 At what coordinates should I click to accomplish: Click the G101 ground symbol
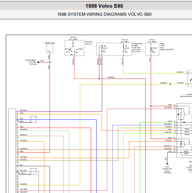[167, 164]
